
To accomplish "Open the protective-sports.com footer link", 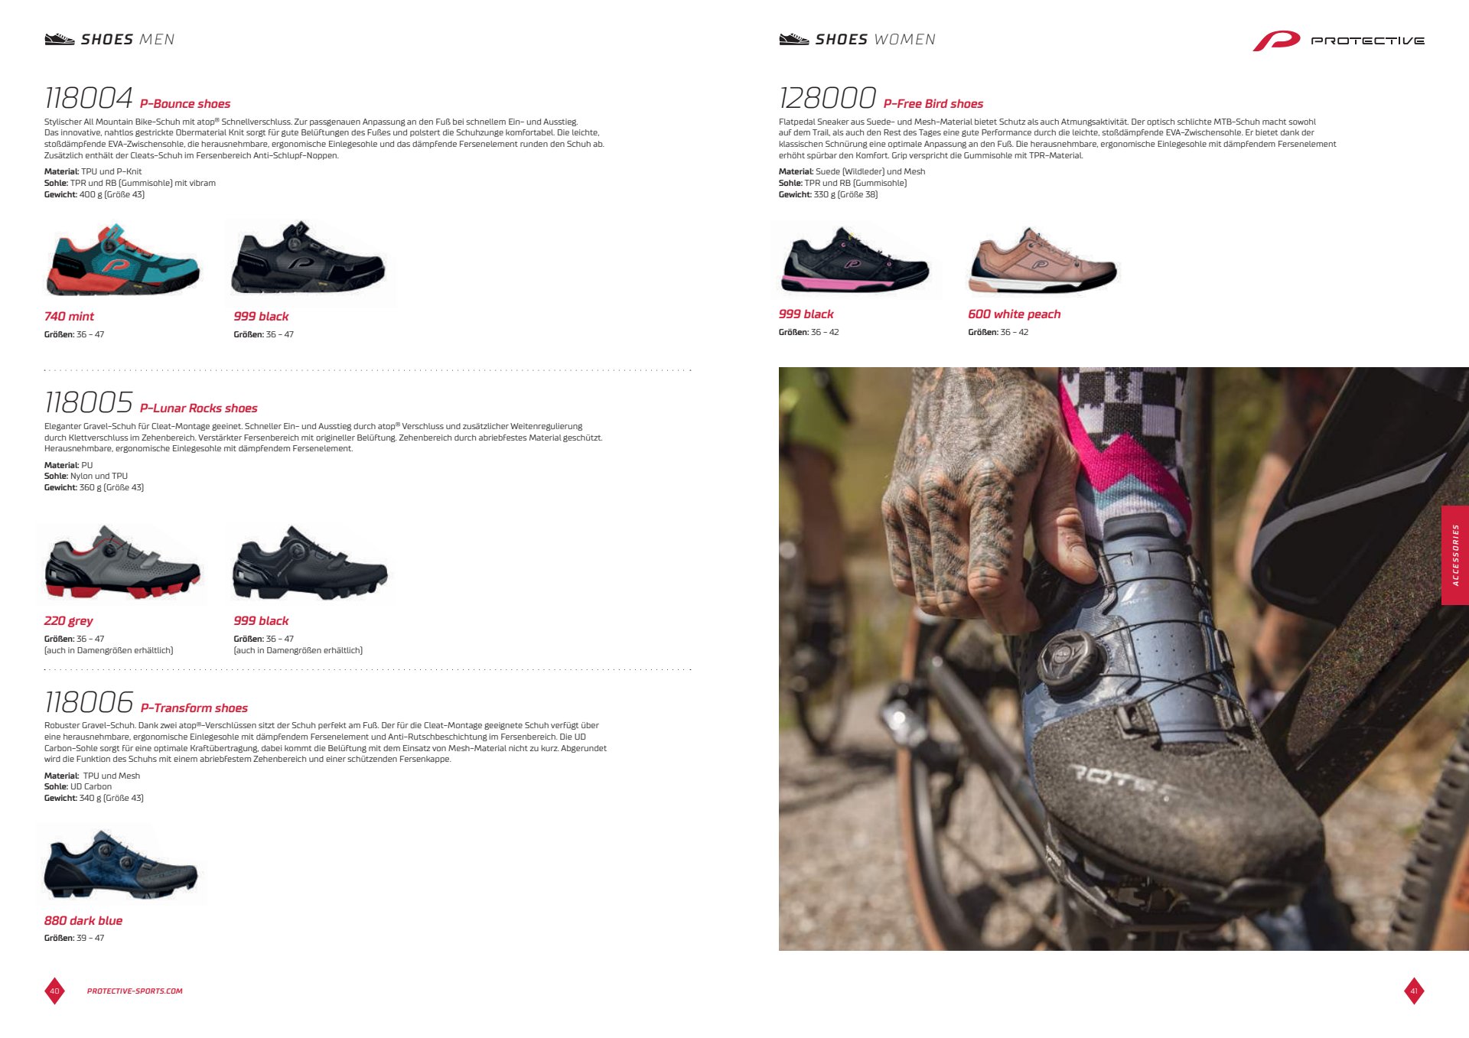I will tap(135, 991).
